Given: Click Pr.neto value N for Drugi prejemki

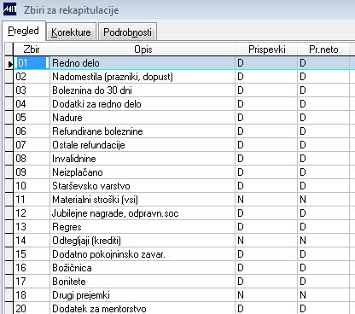Looking at the screenshot, I should pyautogui.click(x=323, y=295).
